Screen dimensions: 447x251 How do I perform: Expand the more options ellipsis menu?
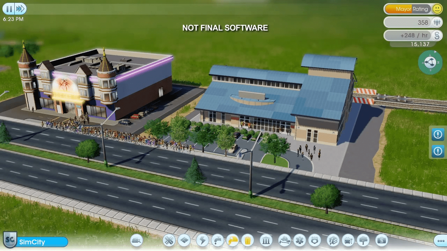tap(439, 241)
